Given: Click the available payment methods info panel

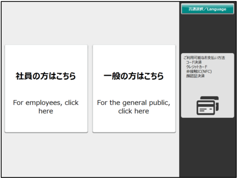Looking at the screenshot, I should pyautogui.click(x=208, y=85).
